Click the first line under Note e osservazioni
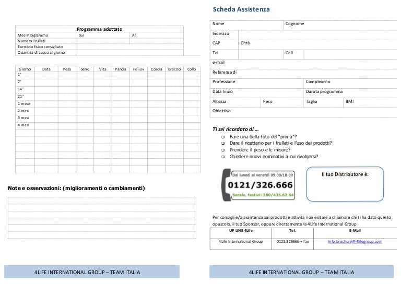 point(102,201)
